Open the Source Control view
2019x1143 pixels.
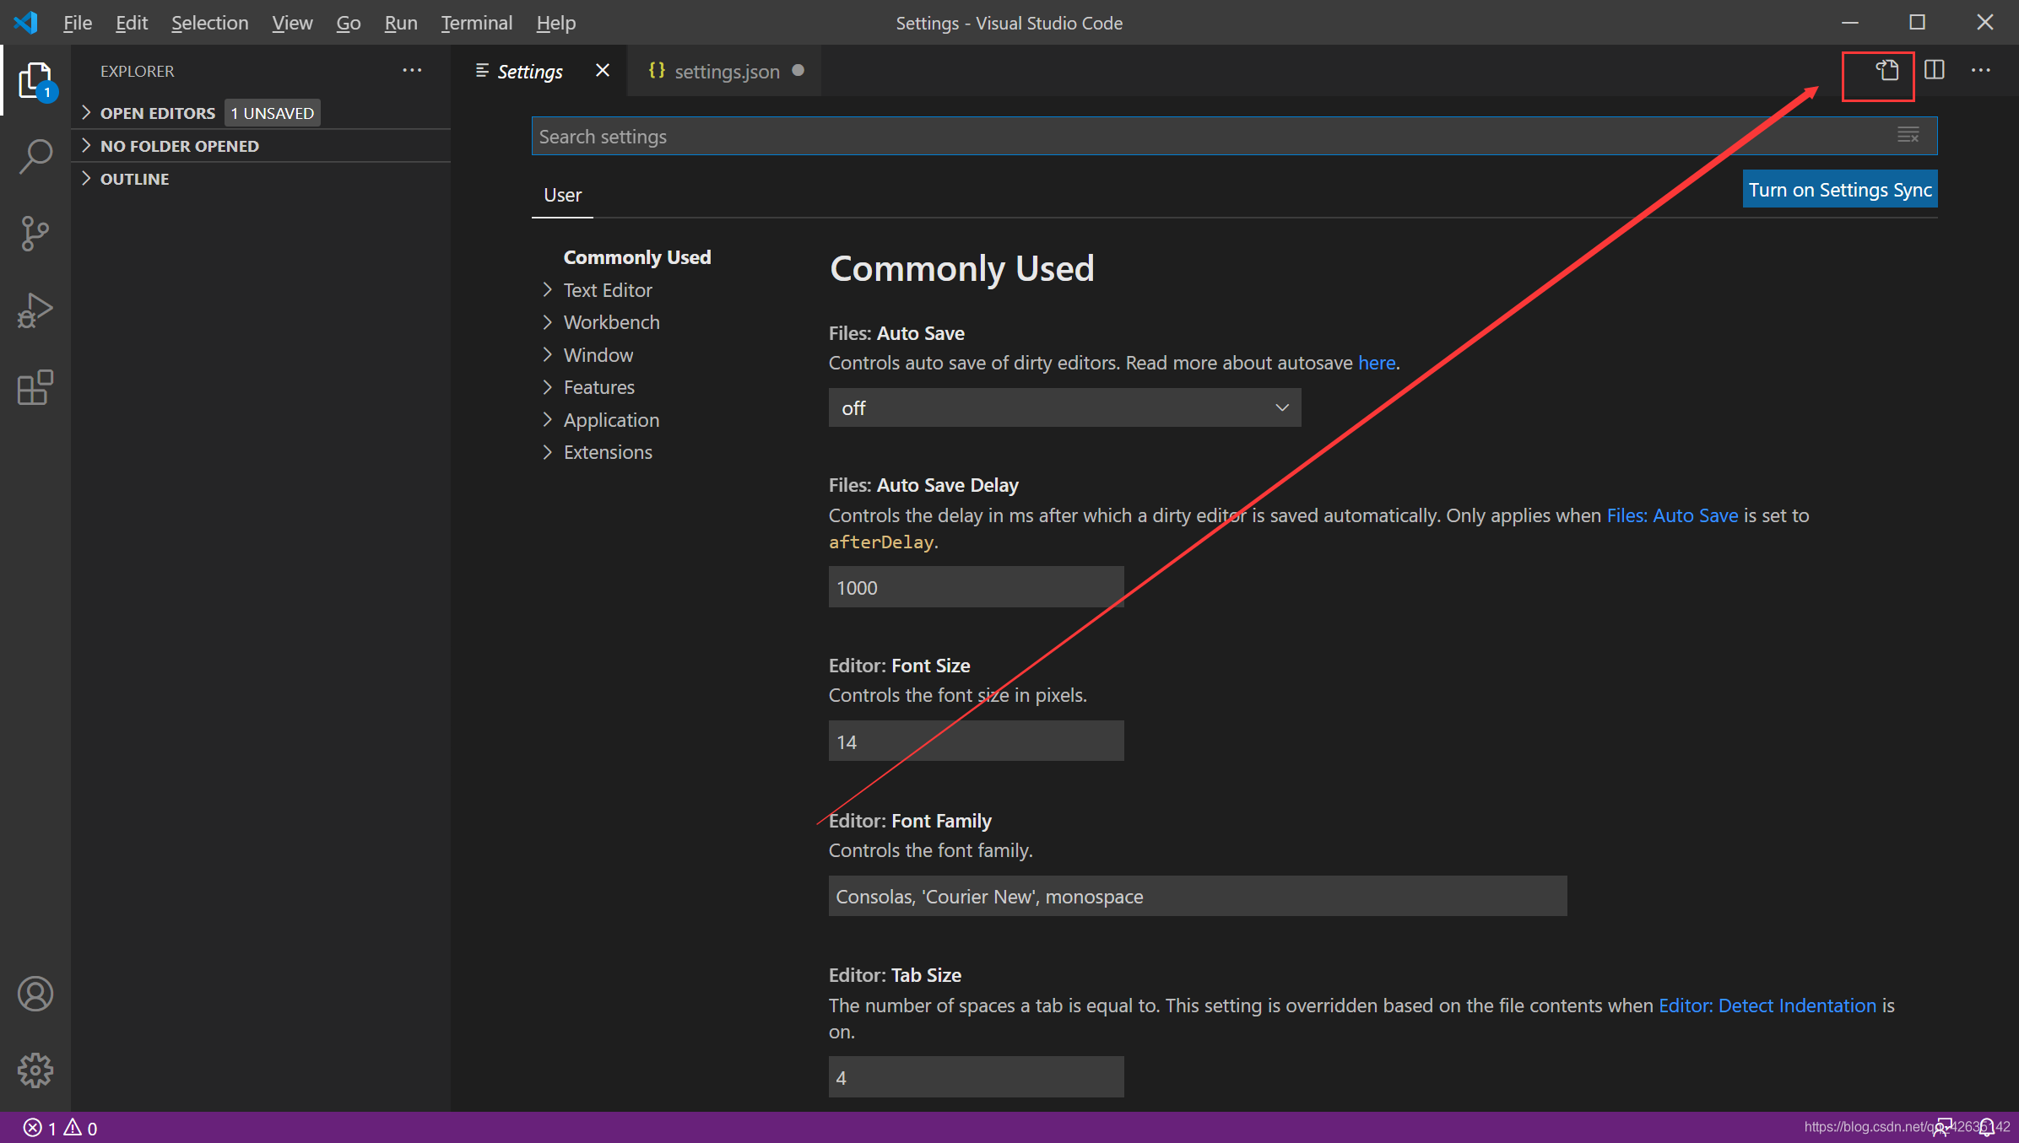[x=35, y=234]
